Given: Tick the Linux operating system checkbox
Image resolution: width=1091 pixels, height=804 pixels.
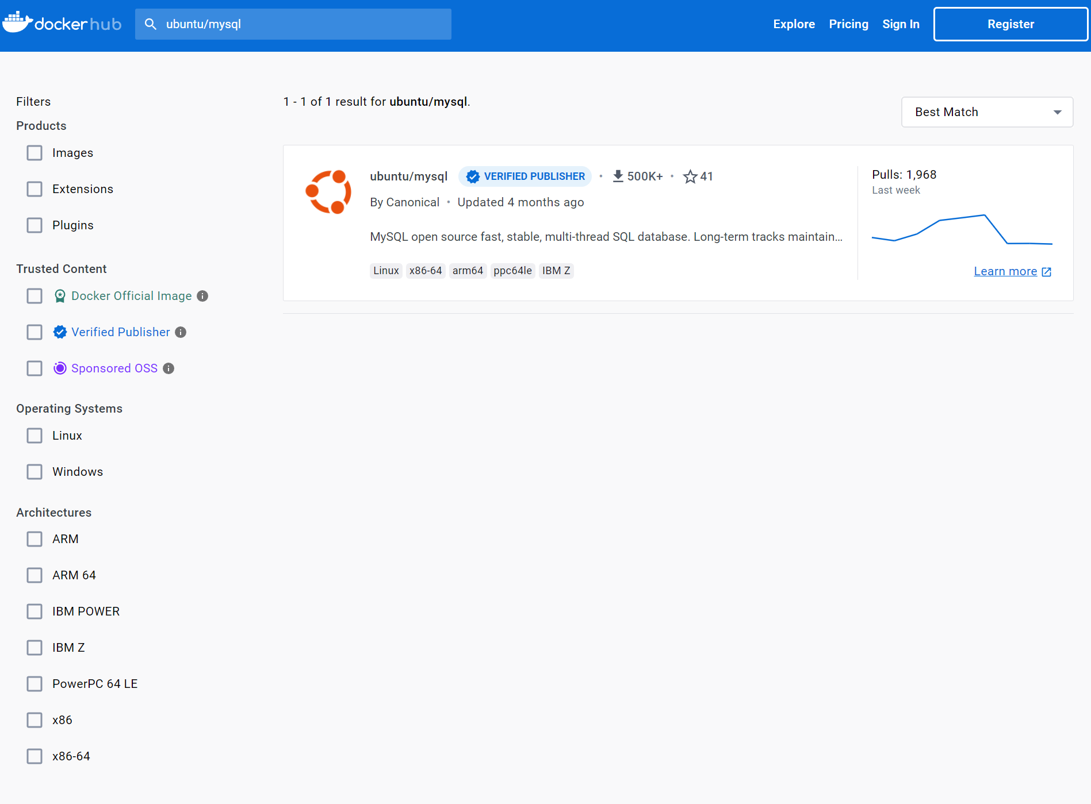Looking at the screenshot, I should (35, 436).
